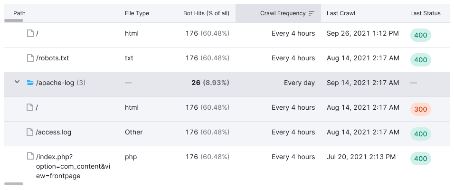Collapse the /apache-log folder chevron
454x190 pixels.
click(x=17, y=82)
